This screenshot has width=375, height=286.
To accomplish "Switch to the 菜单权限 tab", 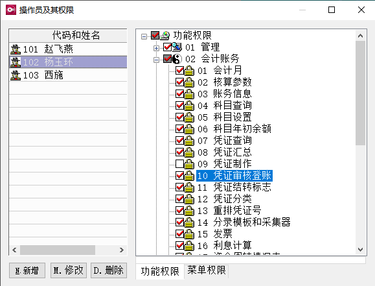I will (x=207, y=270).
